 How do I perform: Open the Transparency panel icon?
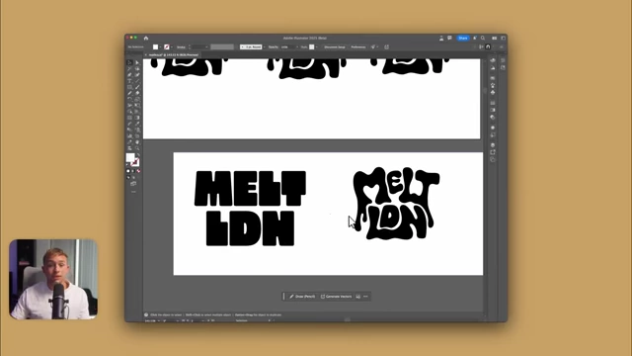click(x=493, y=117)
